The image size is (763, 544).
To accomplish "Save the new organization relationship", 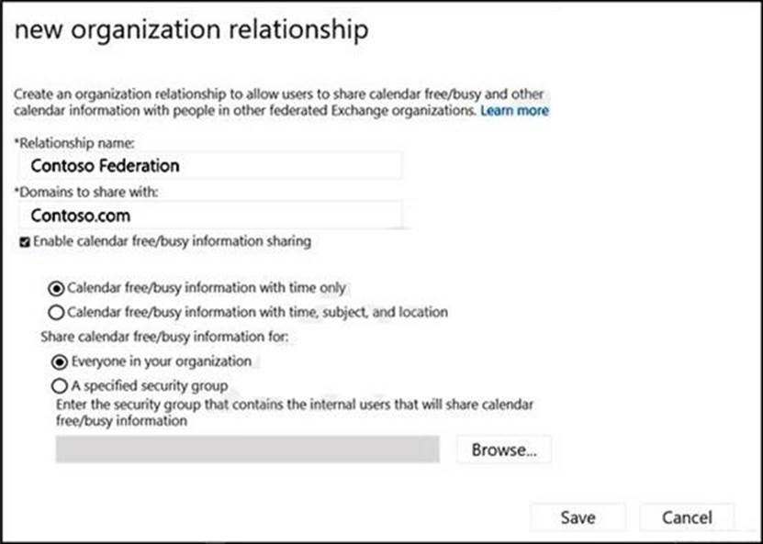I will tap(578, 517).
